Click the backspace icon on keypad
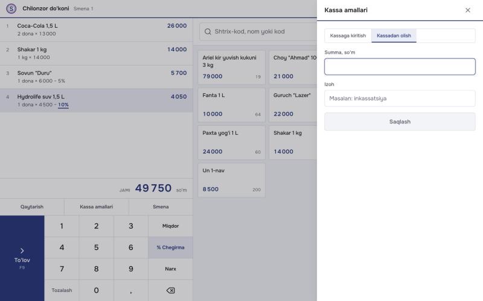 pos(170,290)
